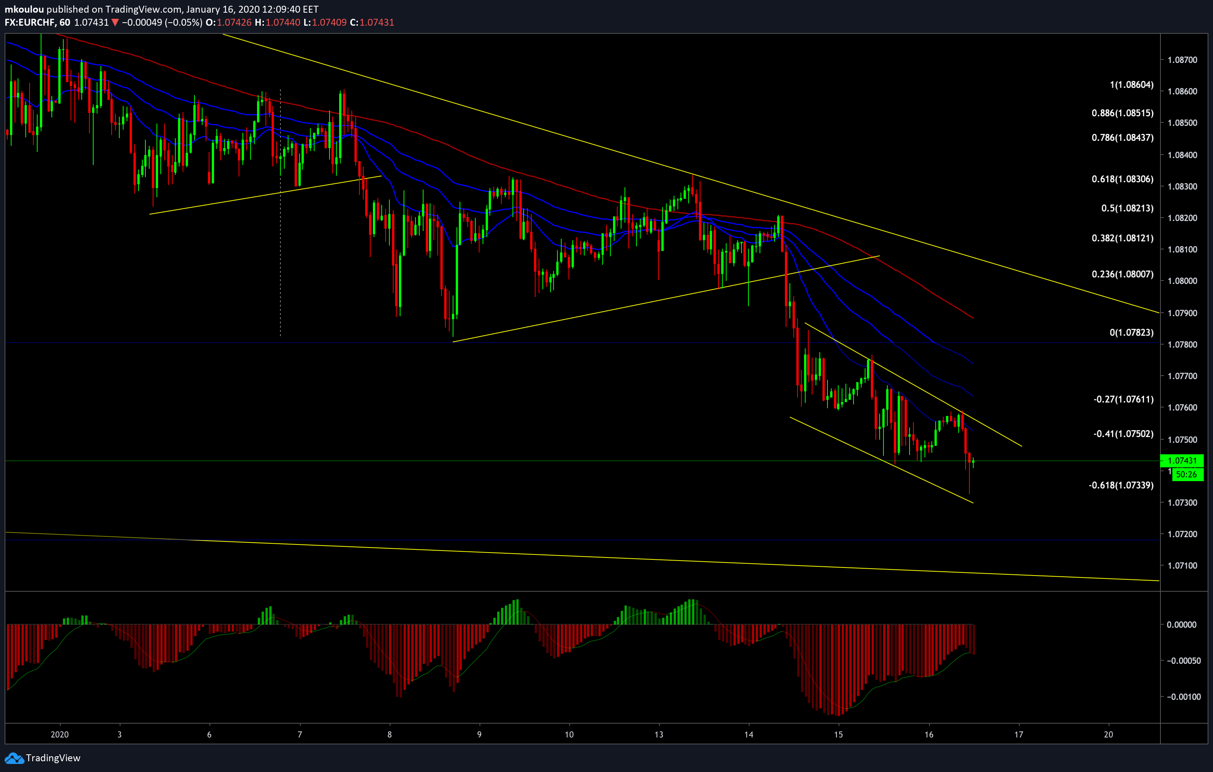1213x772 pixels.
Task: Click the 1.08000 price axis label
Action: pyautogui.click(x=1182, y=281)
